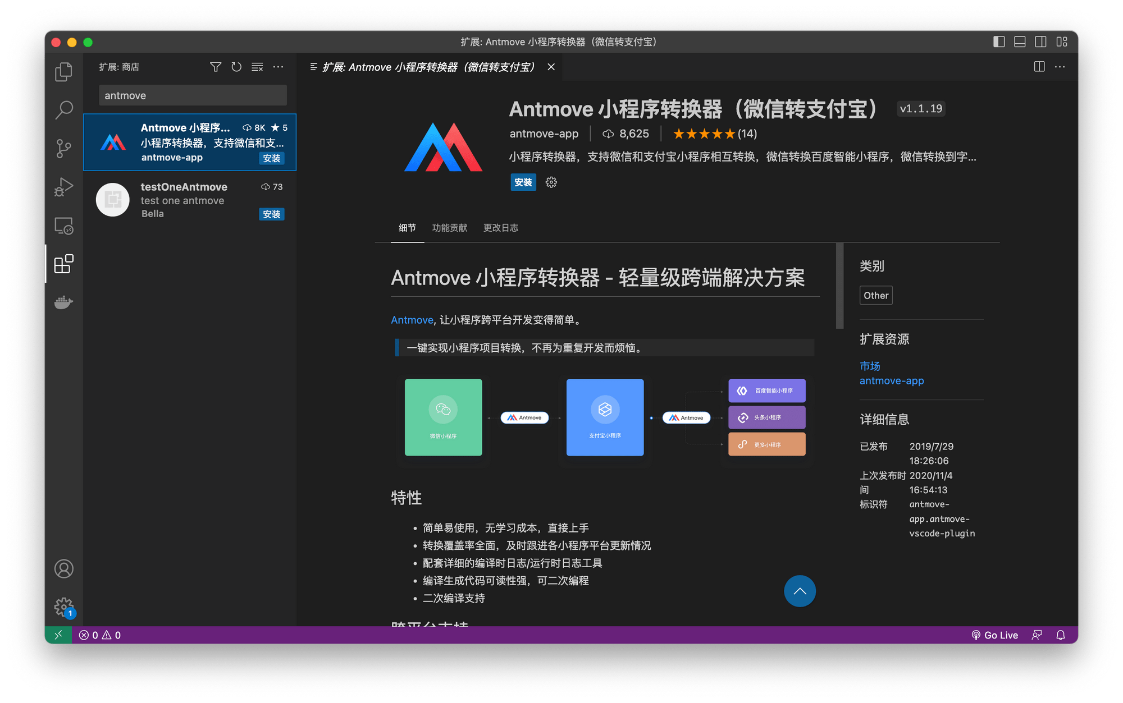This screenshot has height=703, width=1123.
Task: Open the extensions panel more actions menu
Action: [x=278, y=67]
